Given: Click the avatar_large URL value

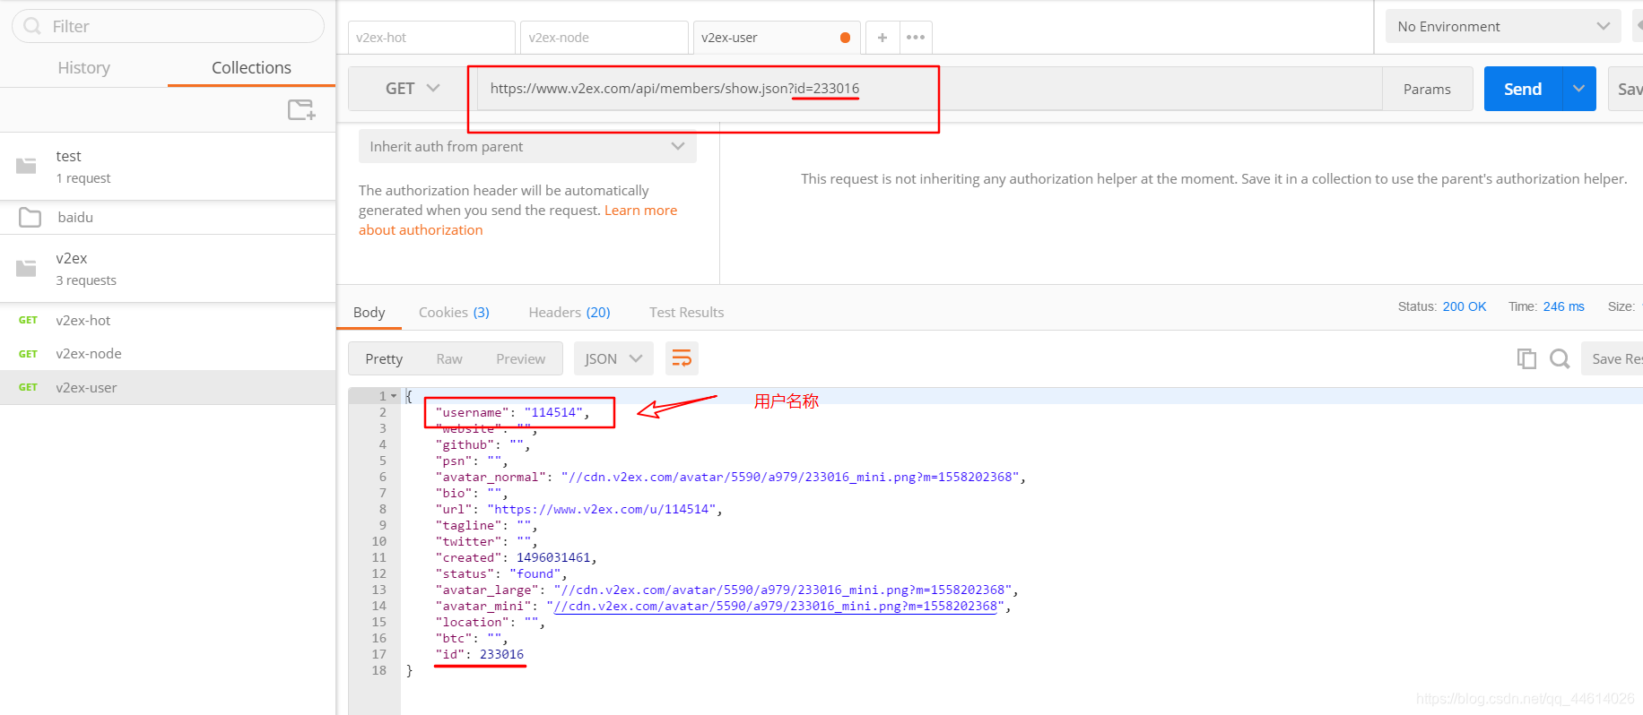Looking at the screenshot, I should 783,590.
